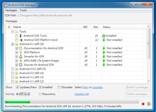Select New packages link
Image resolution: width=156 pixels, height=112 pixels.
(x=85, y=87)
